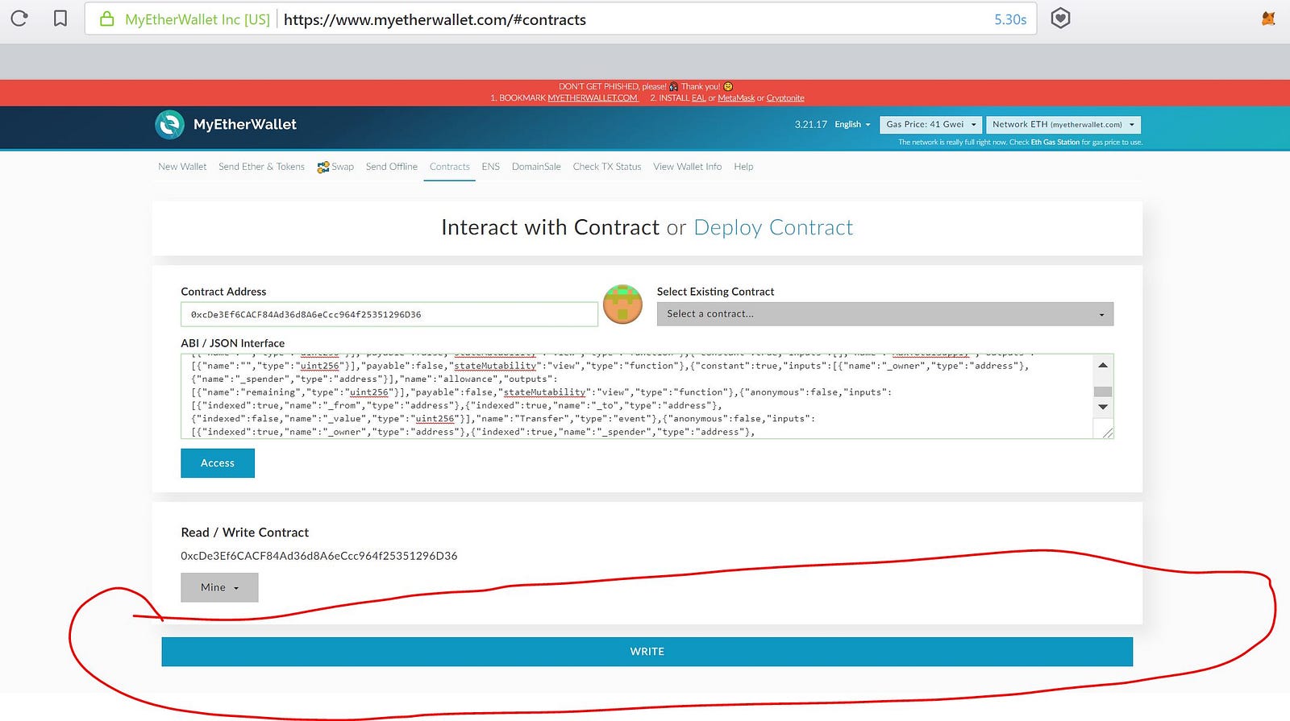Click the page load time 5.30s
Image resolution: width=1290 pixels, height=721 pixels.
(1010, 19)
